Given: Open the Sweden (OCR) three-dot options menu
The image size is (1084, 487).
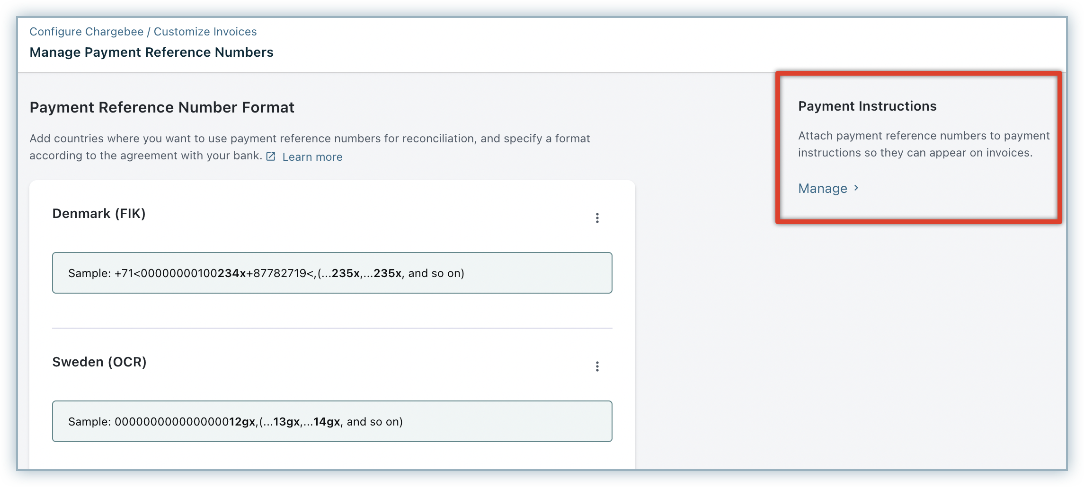Looking at the screenshot, I should coord(597,366).
